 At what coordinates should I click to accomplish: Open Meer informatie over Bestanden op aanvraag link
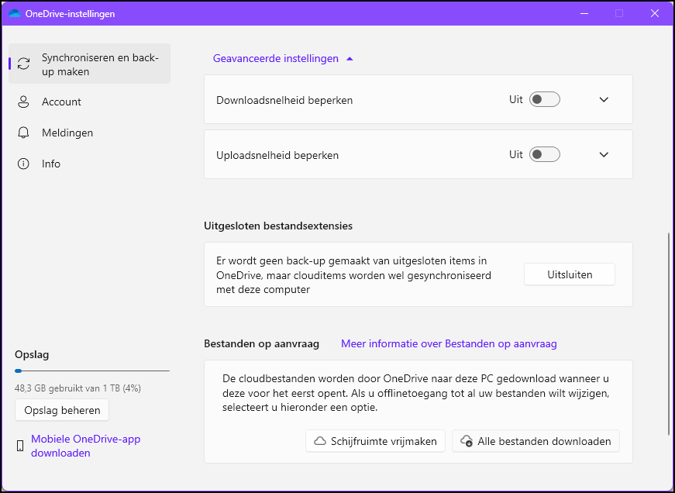click(449, 343)
